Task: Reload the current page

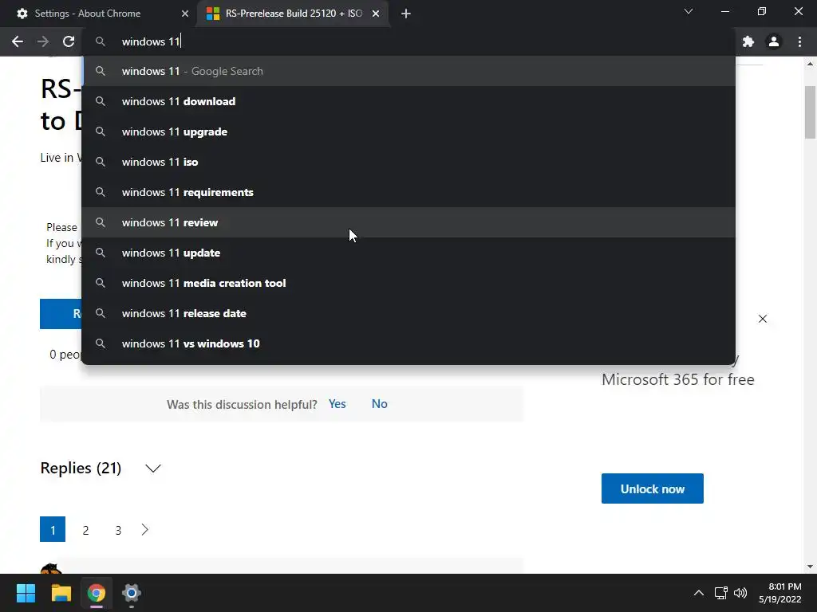Action: tap(69, 41)
